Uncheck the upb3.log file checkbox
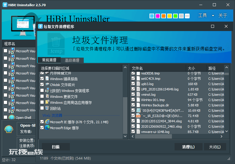Image resolution: width=235 pixels, height=164 pixels. (x=133, y=84)
